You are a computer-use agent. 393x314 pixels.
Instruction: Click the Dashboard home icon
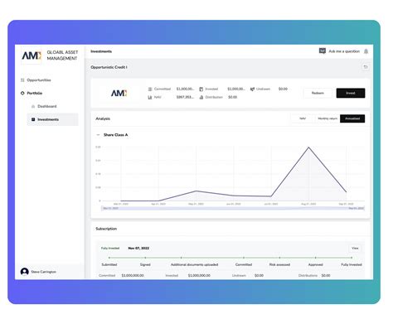[33, 106]
